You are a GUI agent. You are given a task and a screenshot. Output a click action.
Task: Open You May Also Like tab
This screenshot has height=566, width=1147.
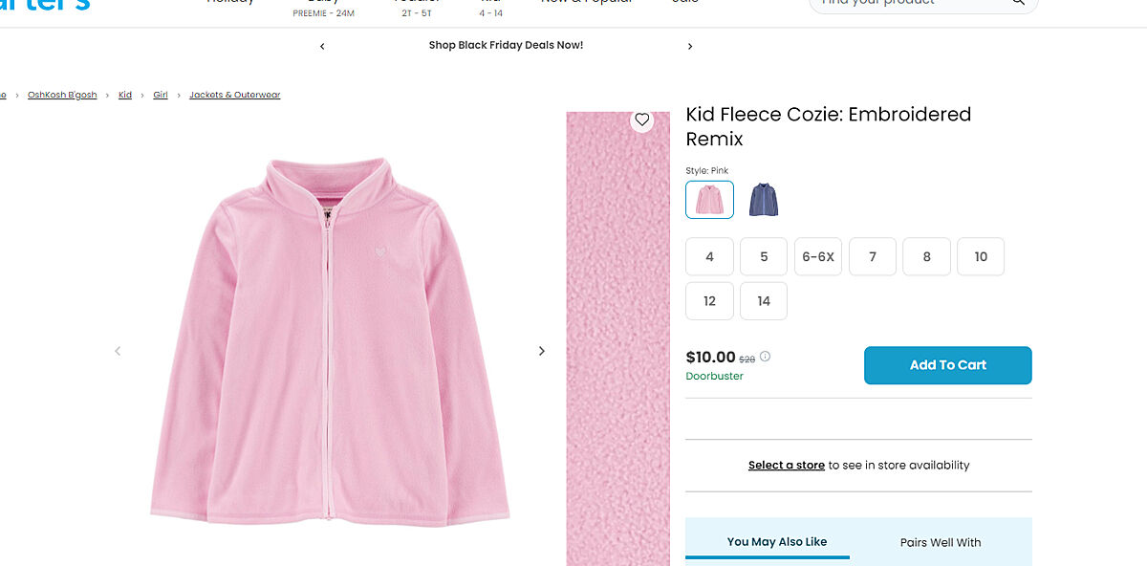[x=777, y=542]
